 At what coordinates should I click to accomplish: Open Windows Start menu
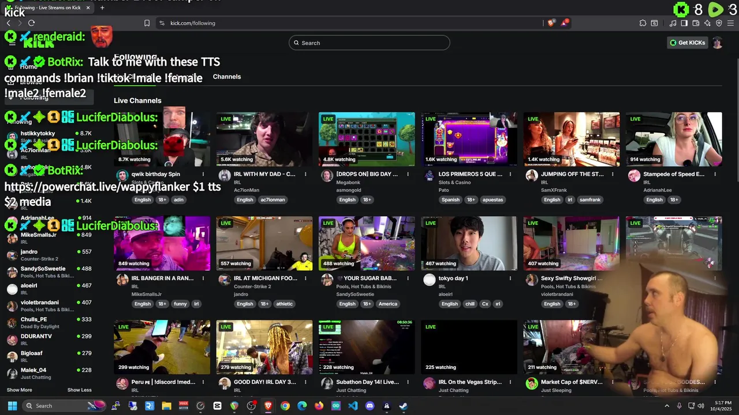(x=12, y=406)
